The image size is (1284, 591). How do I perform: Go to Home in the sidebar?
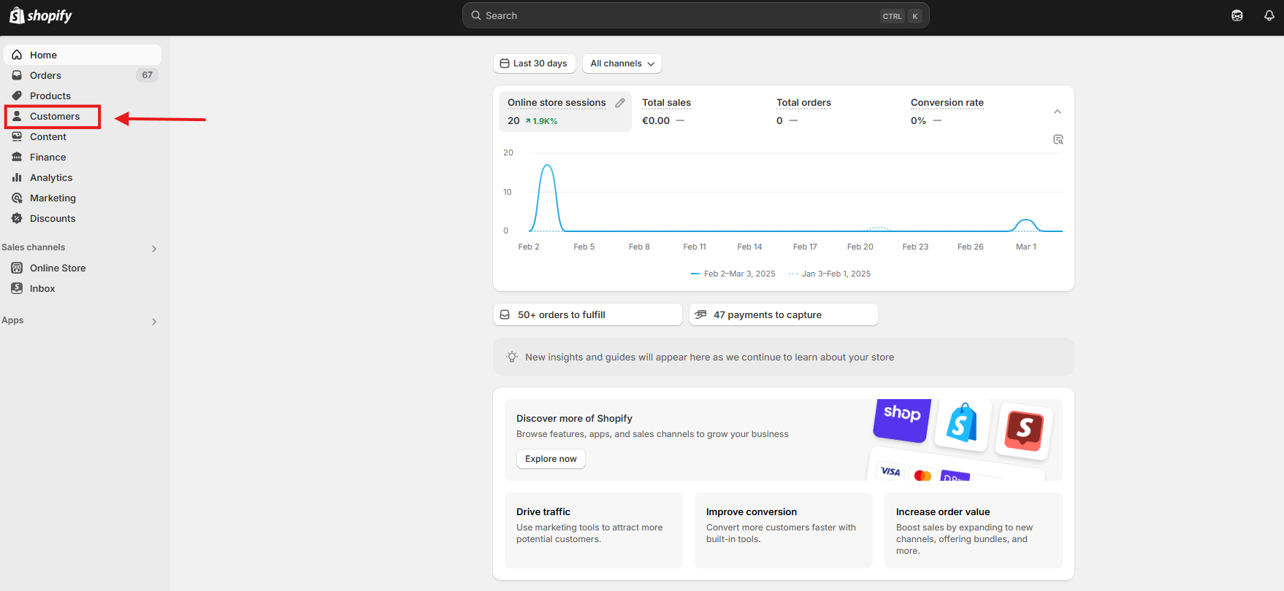click(x=83, y=55)
